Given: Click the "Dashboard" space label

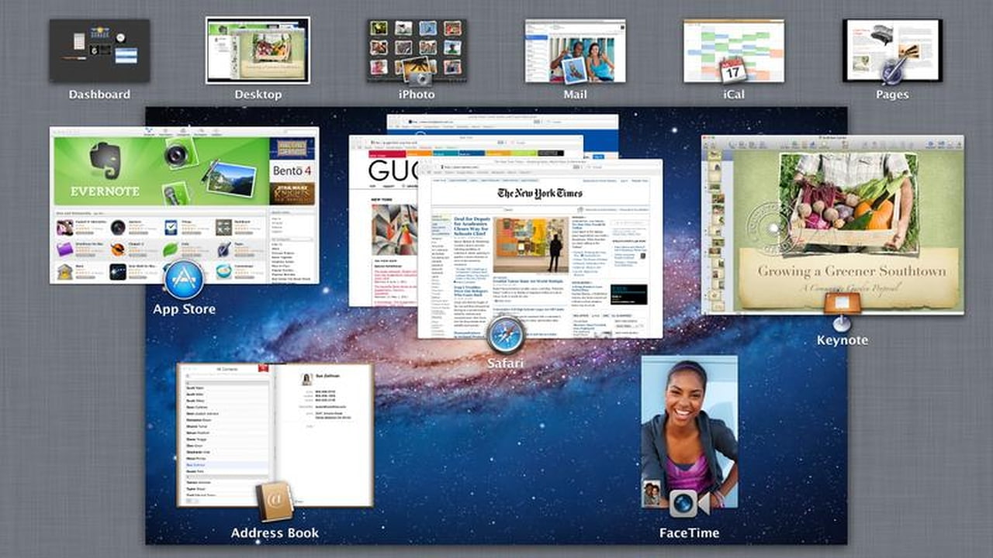Looking at the screenshot, I should coord(99,95).
